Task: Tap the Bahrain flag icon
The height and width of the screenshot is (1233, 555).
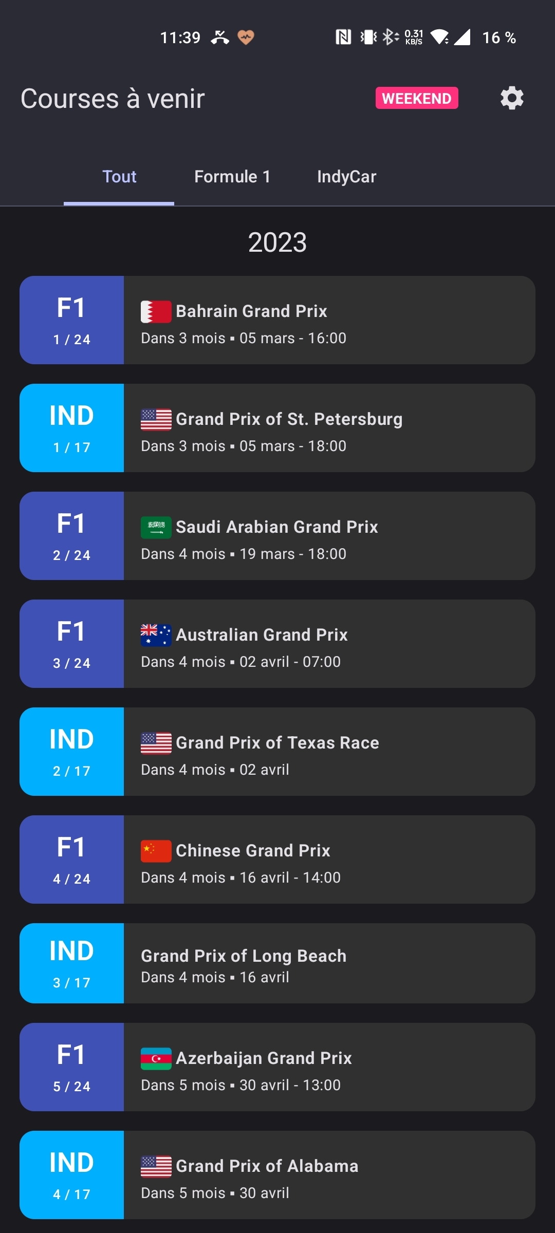Action: point(156,312)
